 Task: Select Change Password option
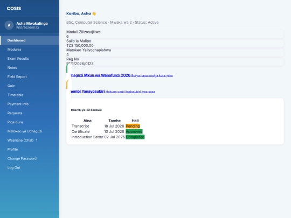point(30,158)
